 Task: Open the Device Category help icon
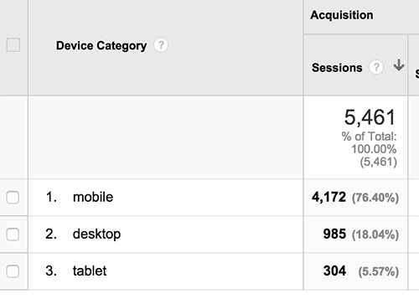tap(161, 45)
